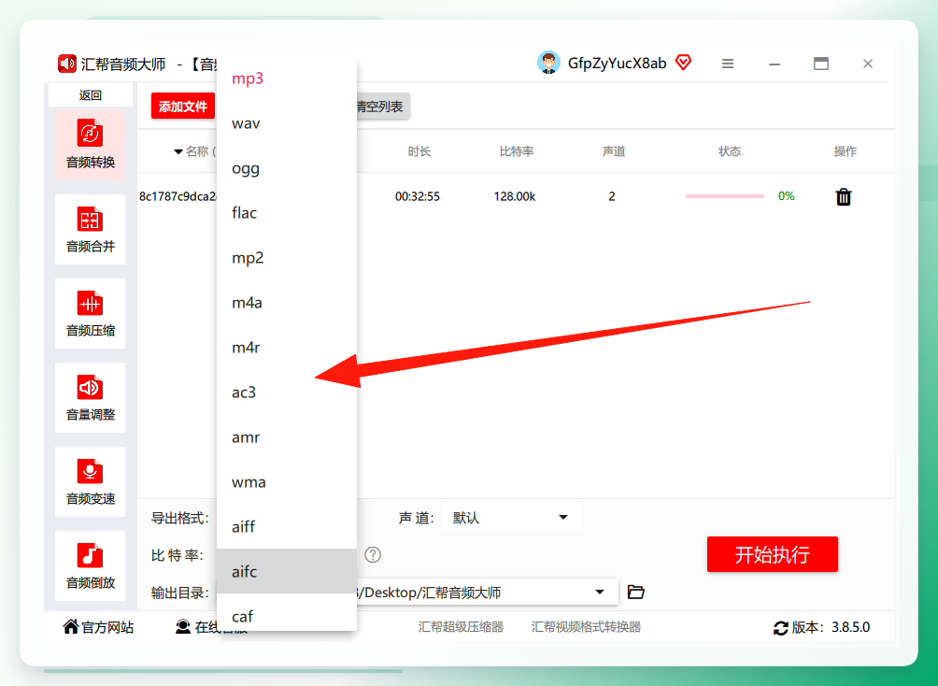Click the 操作 column header
Viewport: 938px width, 686px height.
click(x=846, y=151)
